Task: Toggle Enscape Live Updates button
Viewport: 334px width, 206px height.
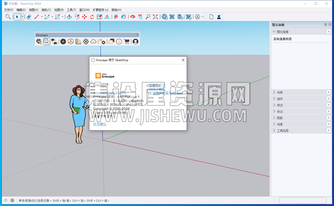Action: point(46,41)
